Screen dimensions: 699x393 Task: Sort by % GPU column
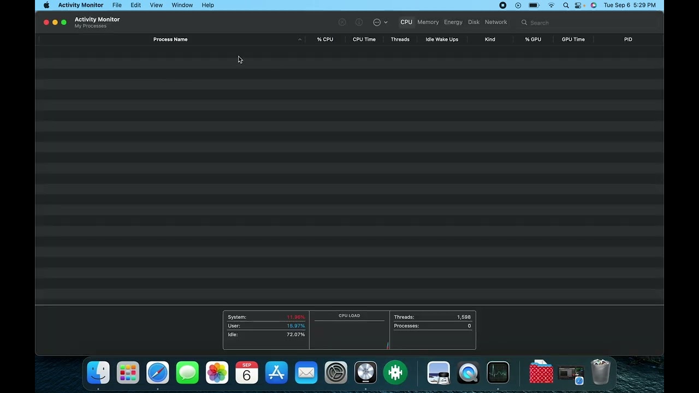(x=533, y=39)
